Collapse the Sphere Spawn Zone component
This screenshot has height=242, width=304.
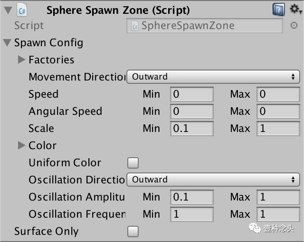pyautogui.click(x=7, y=10)
